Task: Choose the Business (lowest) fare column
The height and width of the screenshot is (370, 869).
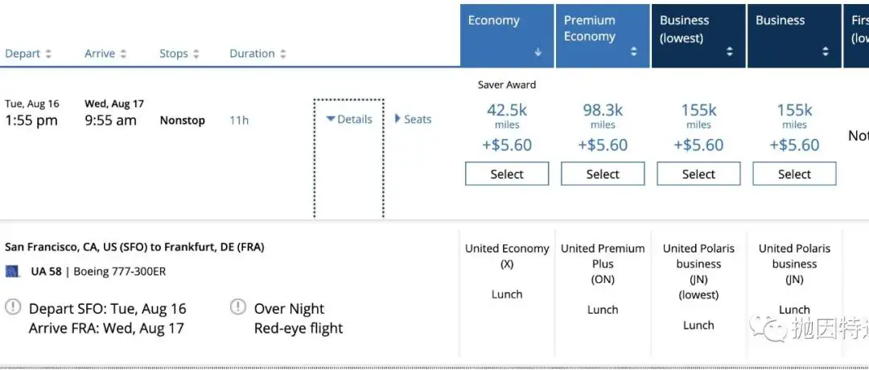Action: click(684, 29)
